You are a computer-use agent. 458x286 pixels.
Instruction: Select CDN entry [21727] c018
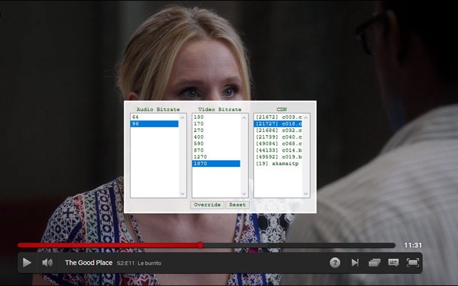click(278, 124)
